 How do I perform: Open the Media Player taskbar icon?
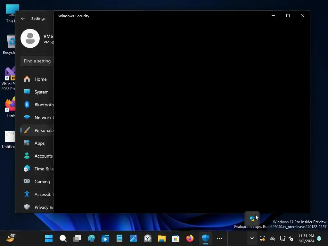(105, 238)
